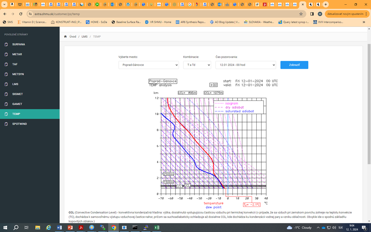The width and height of the screenshot is (371, 232).
Task: Expand the overflow bookmarks with the » chevron
Action: (x=363, y=22)
